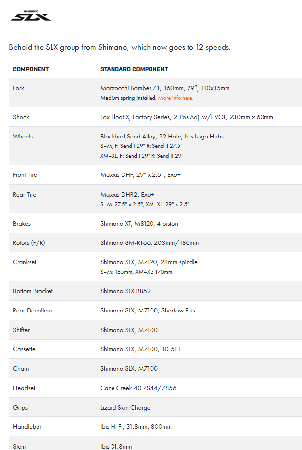Select the Maxxis DHF front tire text
Viewport: 302px width, 450px height.
point(140,175)
